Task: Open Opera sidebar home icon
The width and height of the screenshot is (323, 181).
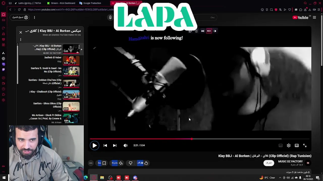Action: tap(3, 15)
